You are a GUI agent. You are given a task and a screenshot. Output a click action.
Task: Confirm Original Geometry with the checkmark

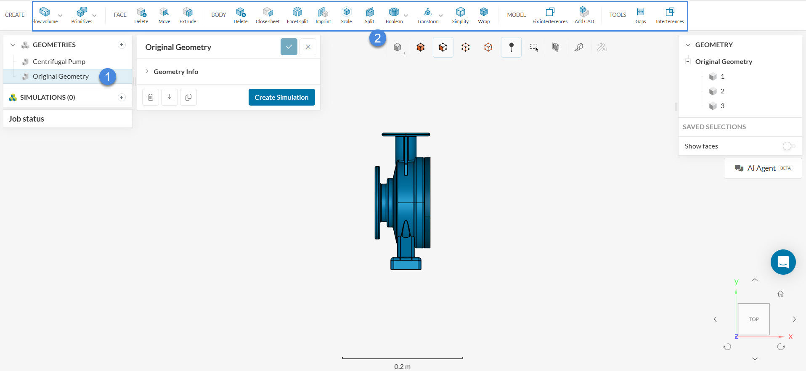click(289, 47)
